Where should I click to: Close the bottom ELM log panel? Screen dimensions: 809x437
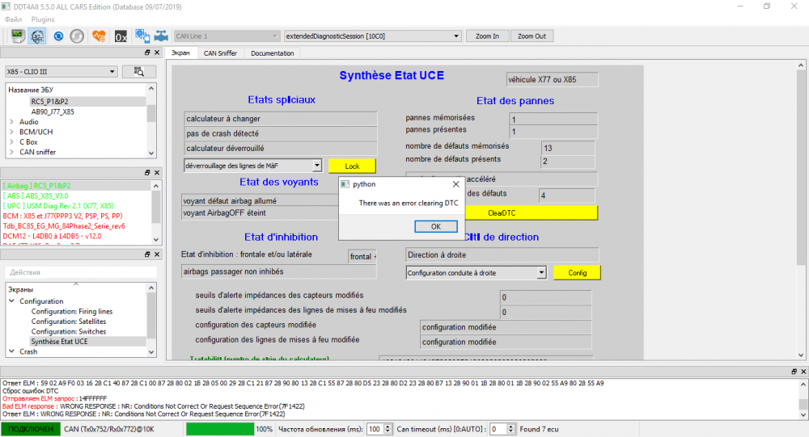pos(803,372)
